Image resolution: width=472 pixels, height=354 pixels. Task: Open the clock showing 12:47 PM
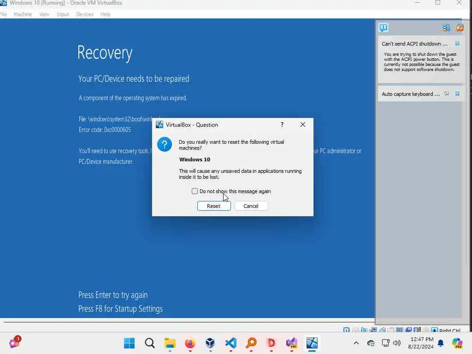(421, 343)
